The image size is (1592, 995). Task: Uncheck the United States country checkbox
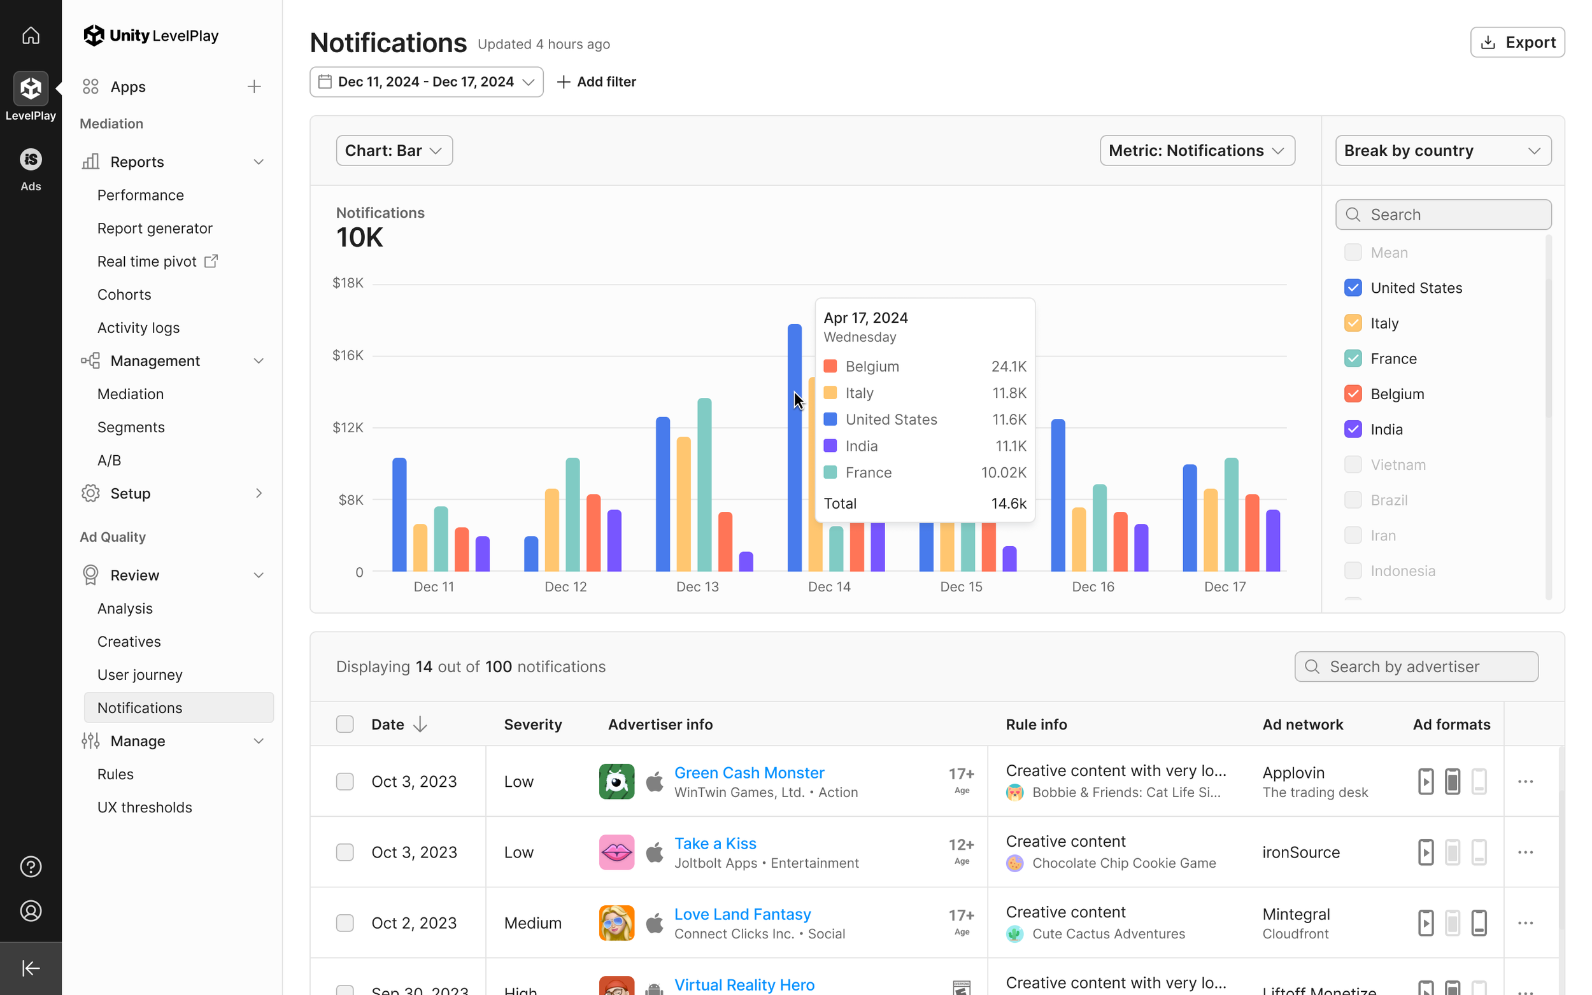pyautogui.click(x=1353, y=288)
